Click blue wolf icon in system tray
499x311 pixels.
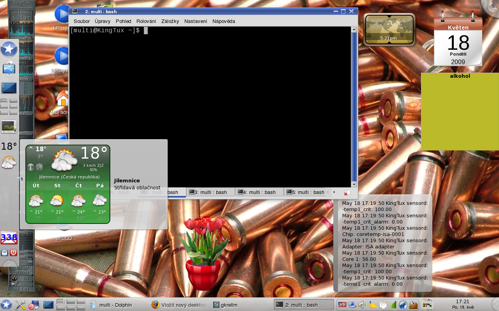[403, 305]
